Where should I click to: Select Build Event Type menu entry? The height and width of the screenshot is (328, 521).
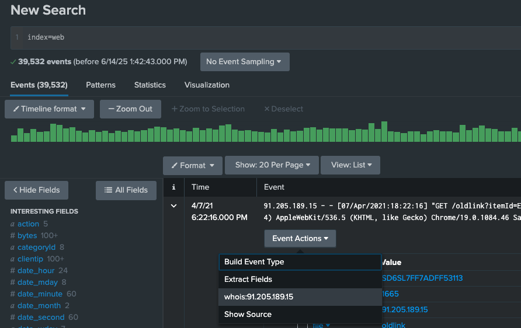click(x=300, y=262)
